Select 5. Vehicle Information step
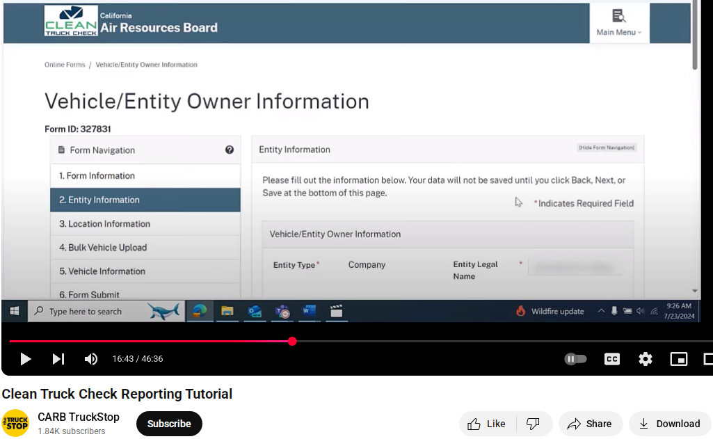The width and height of the screenshot is (713, 439). (x=145, y=271)
